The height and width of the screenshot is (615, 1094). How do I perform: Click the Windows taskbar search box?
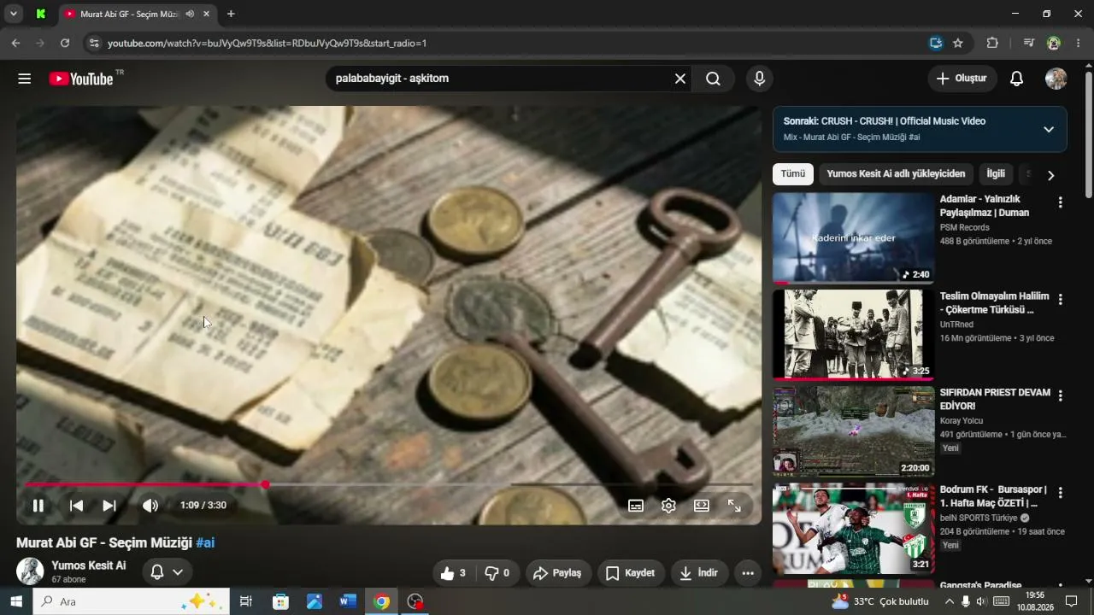(131, 601)
